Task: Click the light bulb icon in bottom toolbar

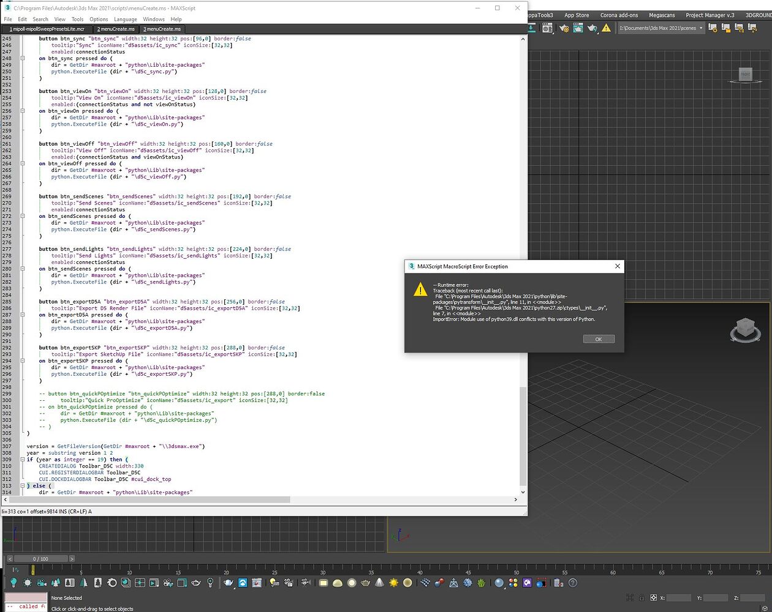Action: [13, 583]
